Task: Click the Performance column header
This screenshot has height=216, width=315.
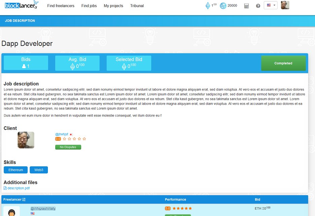Action: pos(176,199)
